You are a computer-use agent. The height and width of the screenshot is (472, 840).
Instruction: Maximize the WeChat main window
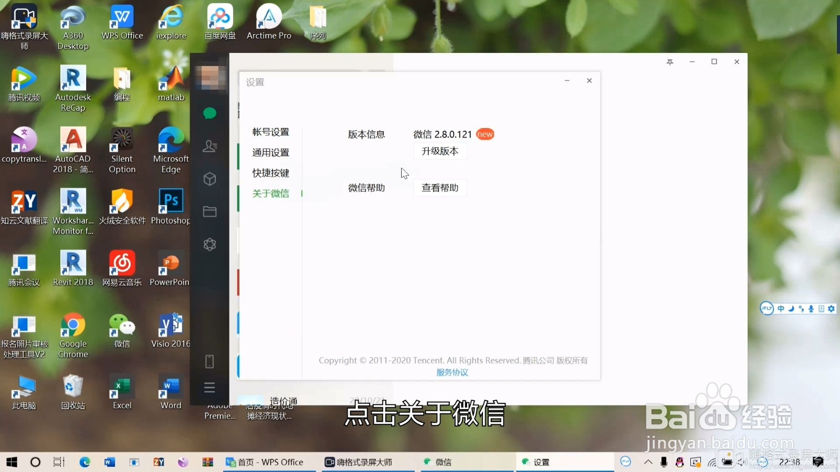click(x=714, y=62)
